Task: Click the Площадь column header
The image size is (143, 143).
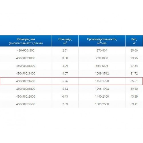Action: pyautogui.click(x=65, y=41)
